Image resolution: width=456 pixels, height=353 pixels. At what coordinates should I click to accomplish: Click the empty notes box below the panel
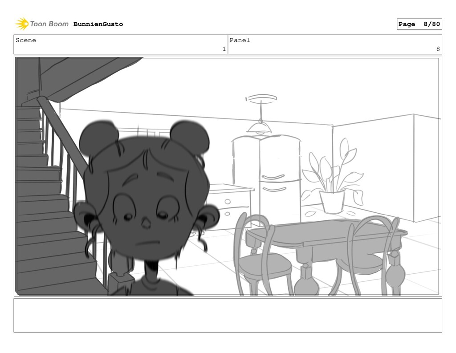pyautogui.click(x=228, y=315)
